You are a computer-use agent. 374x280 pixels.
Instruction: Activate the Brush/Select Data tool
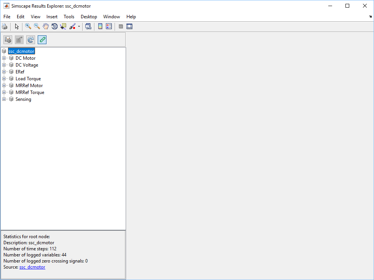(x=72, y=27)
